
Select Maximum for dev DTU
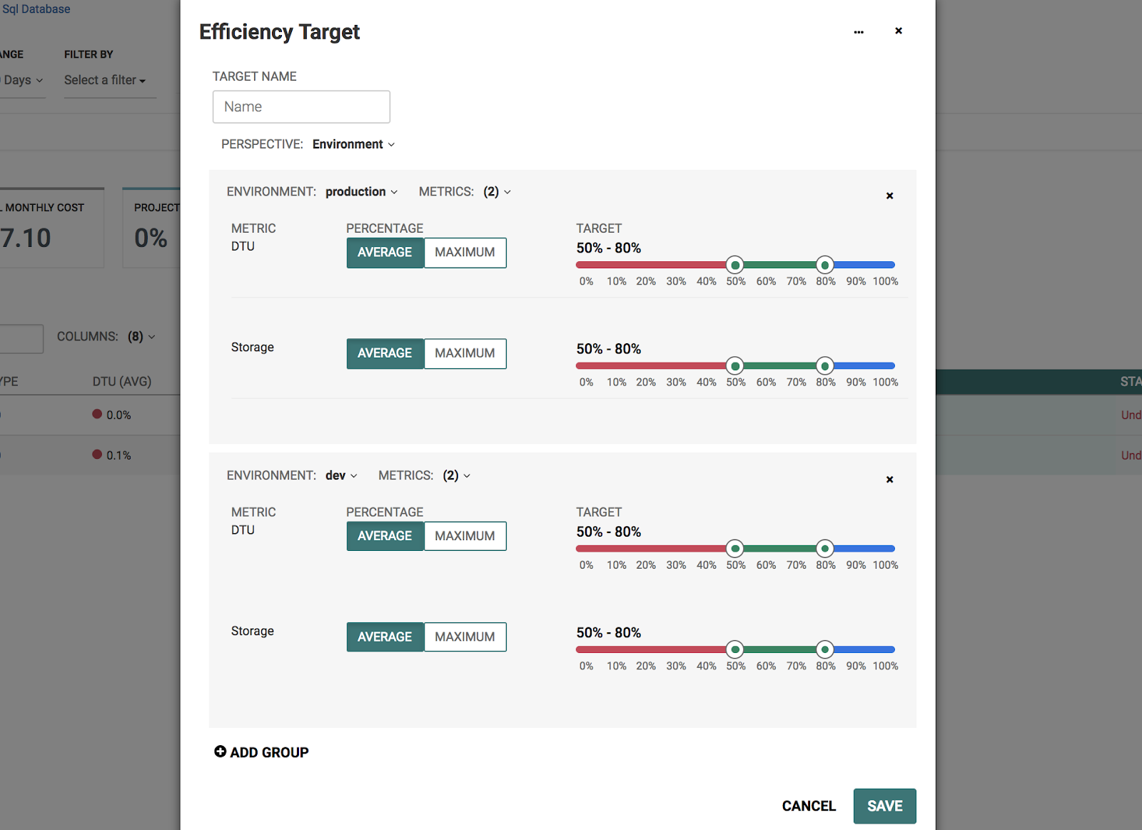tap(465, 536)
